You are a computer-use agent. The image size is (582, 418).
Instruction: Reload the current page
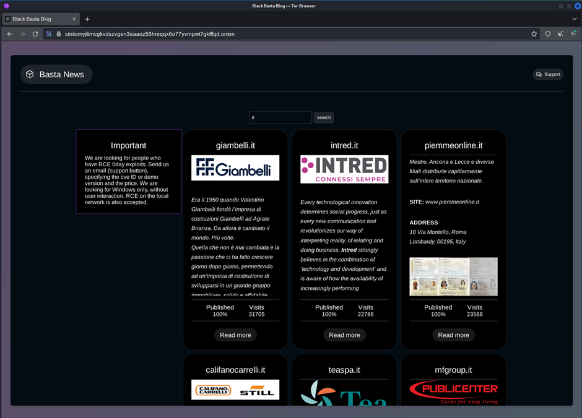(35, 34)
